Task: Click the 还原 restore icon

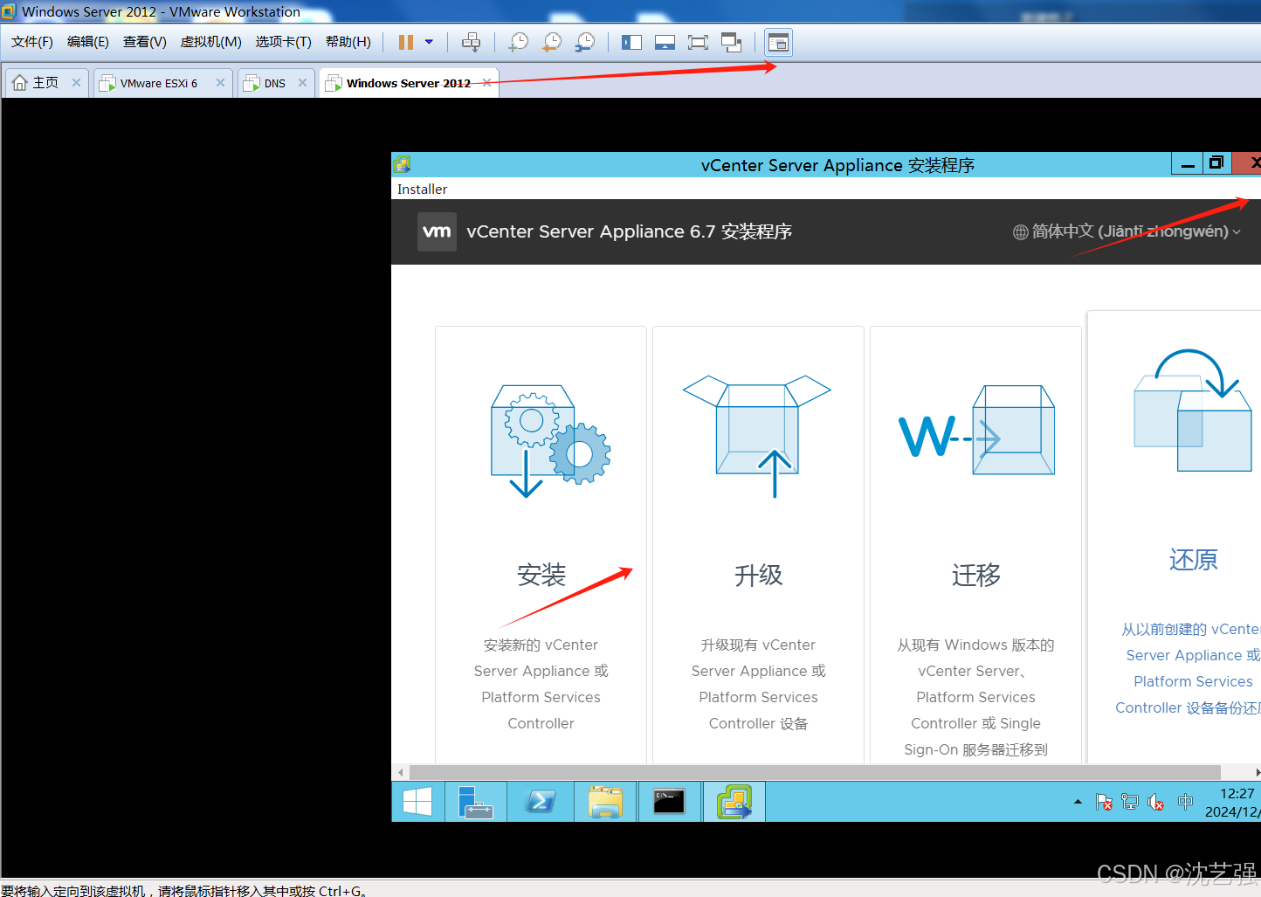Action: point(1193,411)
